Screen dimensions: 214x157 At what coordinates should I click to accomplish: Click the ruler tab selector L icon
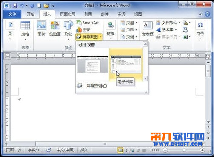[x=7, y=56]
